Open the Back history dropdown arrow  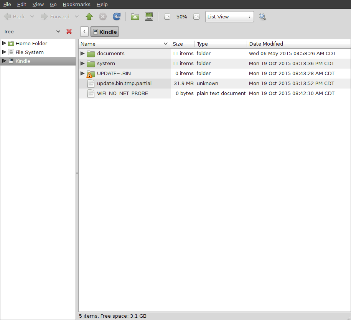click(32, 16)
